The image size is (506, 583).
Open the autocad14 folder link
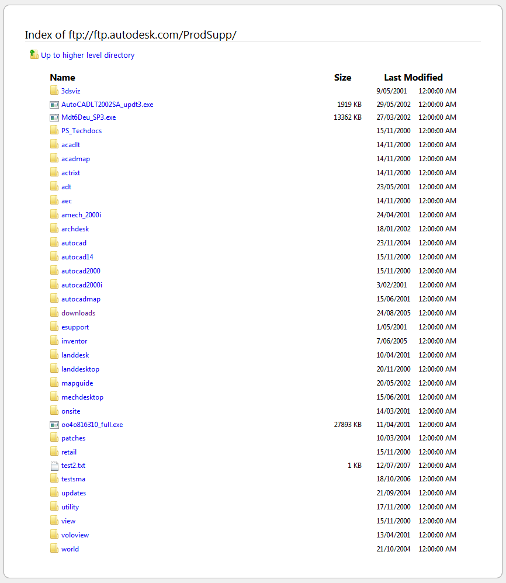[77, 257]
